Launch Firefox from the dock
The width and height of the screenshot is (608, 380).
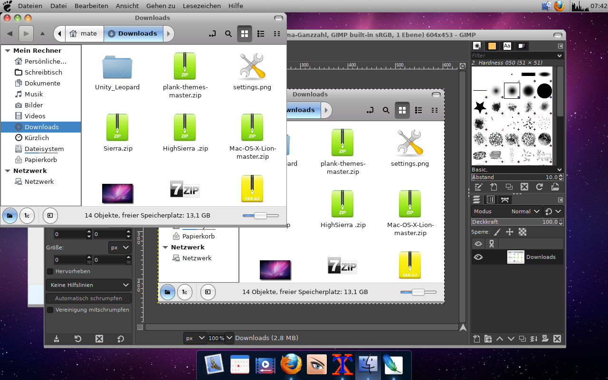(x=291, y=365)
